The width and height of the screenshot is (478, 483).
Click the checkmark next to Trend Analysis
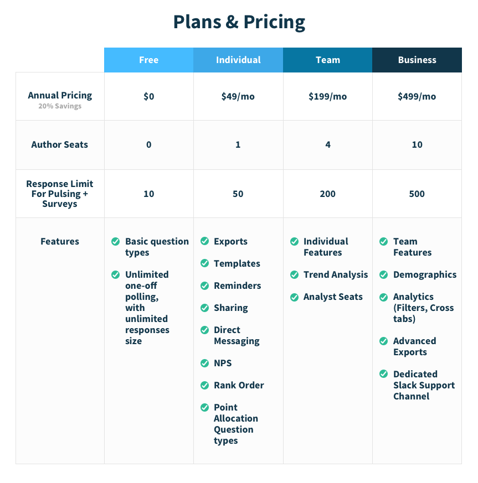295,274
